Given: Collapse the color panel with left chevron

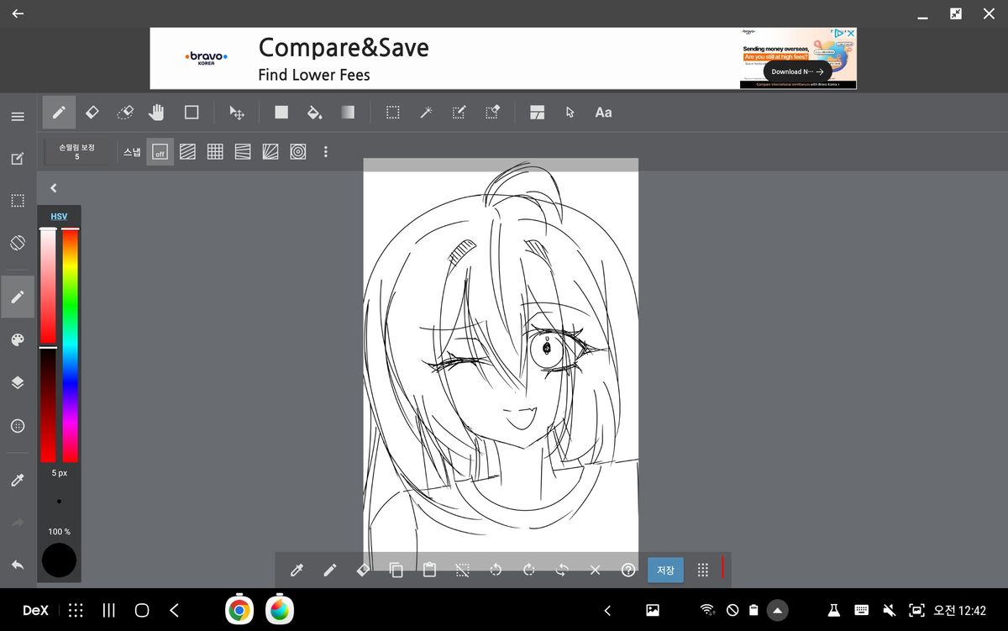Looking at the screenshot, I should coord(54,188).
